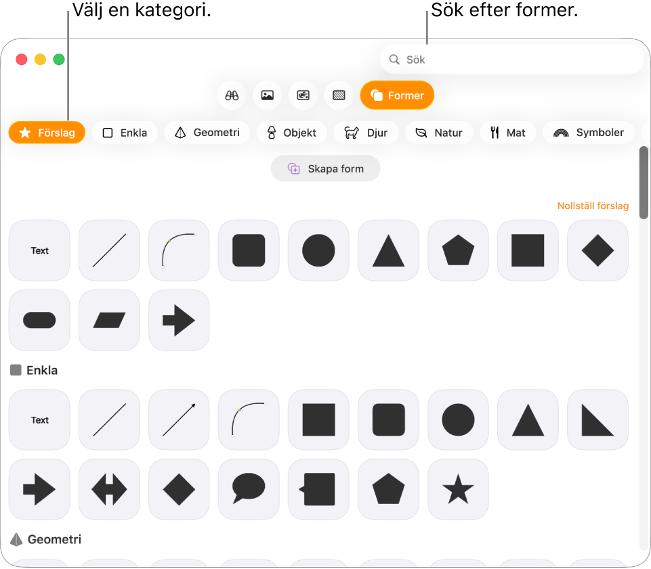651x569 pixels.
Task: Insert the pentagon in suggestions
Action: click(x=458, y=250)
